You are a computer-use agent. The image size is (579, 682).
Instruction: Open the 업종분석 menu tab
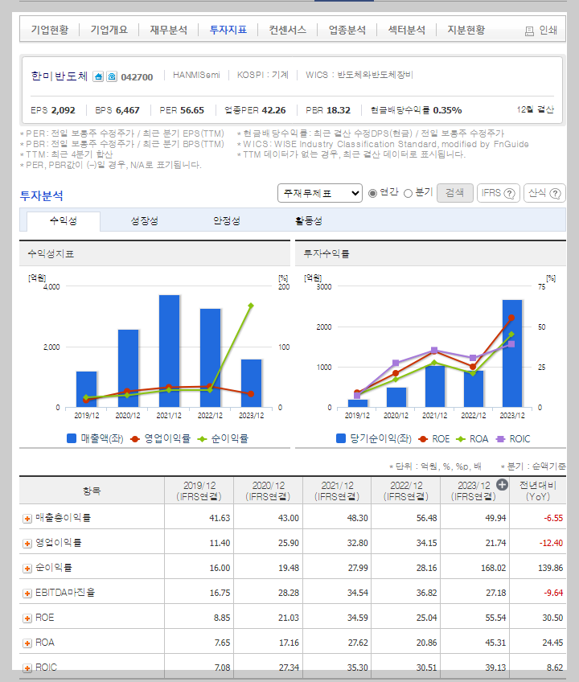point(347,30)
